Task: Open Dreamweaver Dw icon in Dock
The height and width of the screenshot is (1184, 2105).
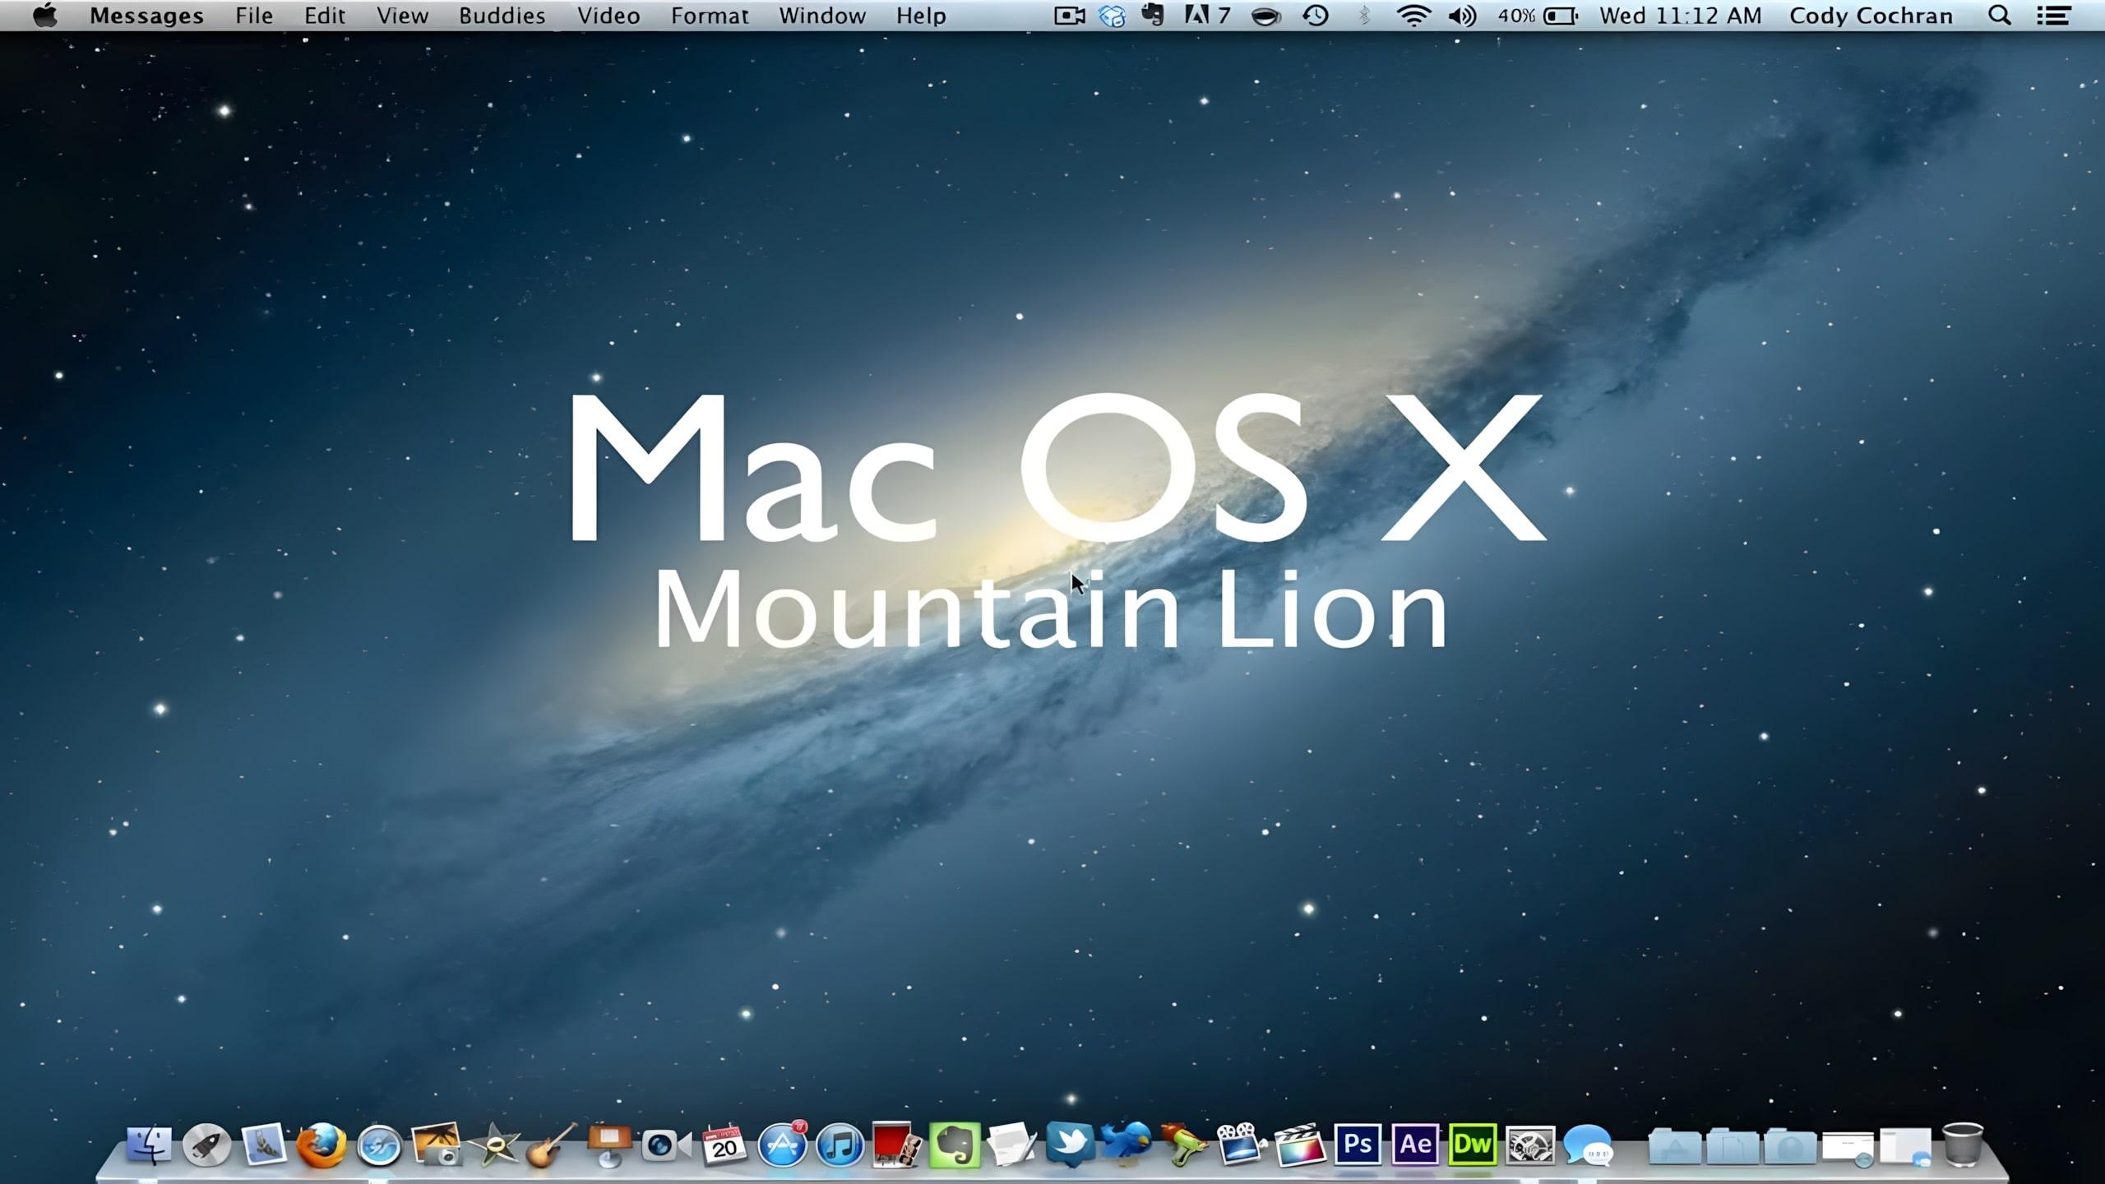Action: tap(1473, 1145)
